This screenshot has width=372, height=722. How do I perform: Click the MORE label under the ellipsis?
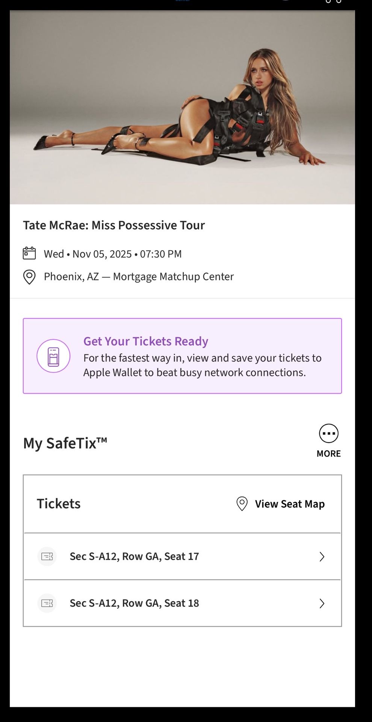(328, 454)
